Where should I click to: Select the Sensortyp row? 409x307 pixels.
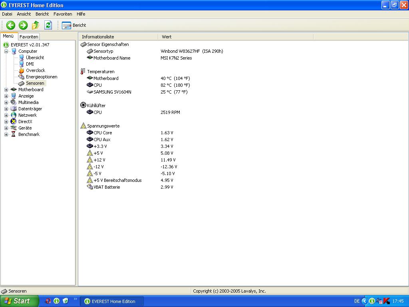pos(155,51)
